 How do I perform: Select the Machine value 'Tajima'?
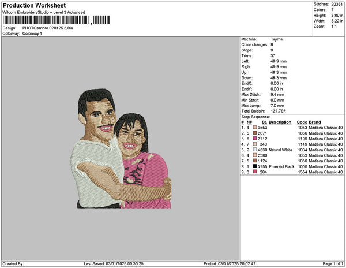276,39
